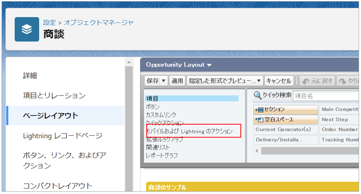The width and height of the screenshot is (361, 194).
Task: Click the オブジェクトマネージャ breadcrumb link
Action: (99, 23)
